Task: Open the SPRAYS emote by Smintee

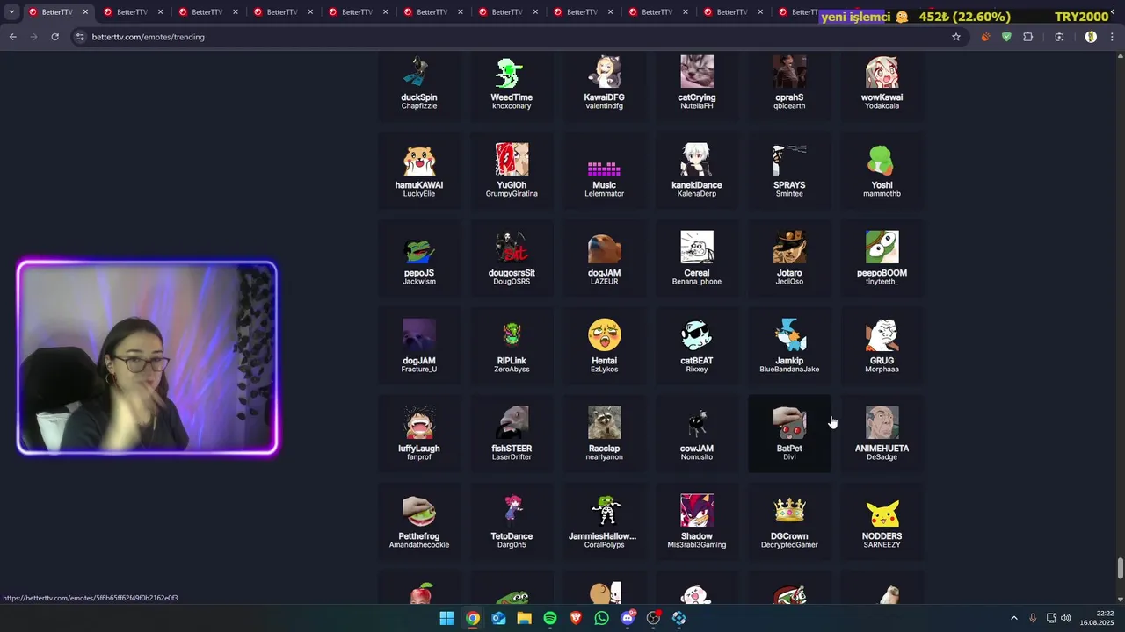Action: pos(789,171)
